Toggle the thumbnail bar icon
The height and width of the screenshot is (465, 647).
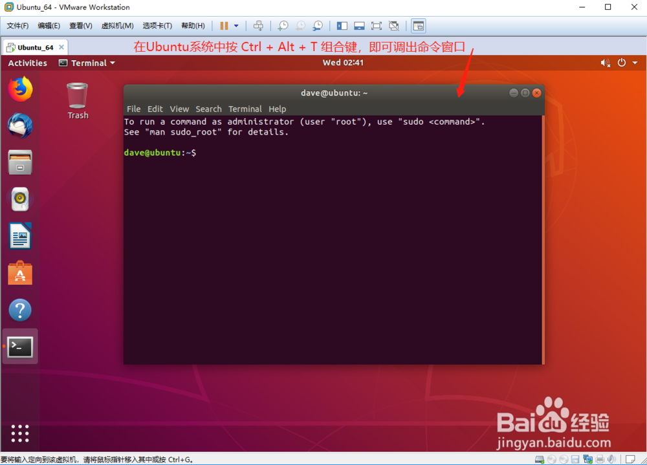(x=359, y=26)
